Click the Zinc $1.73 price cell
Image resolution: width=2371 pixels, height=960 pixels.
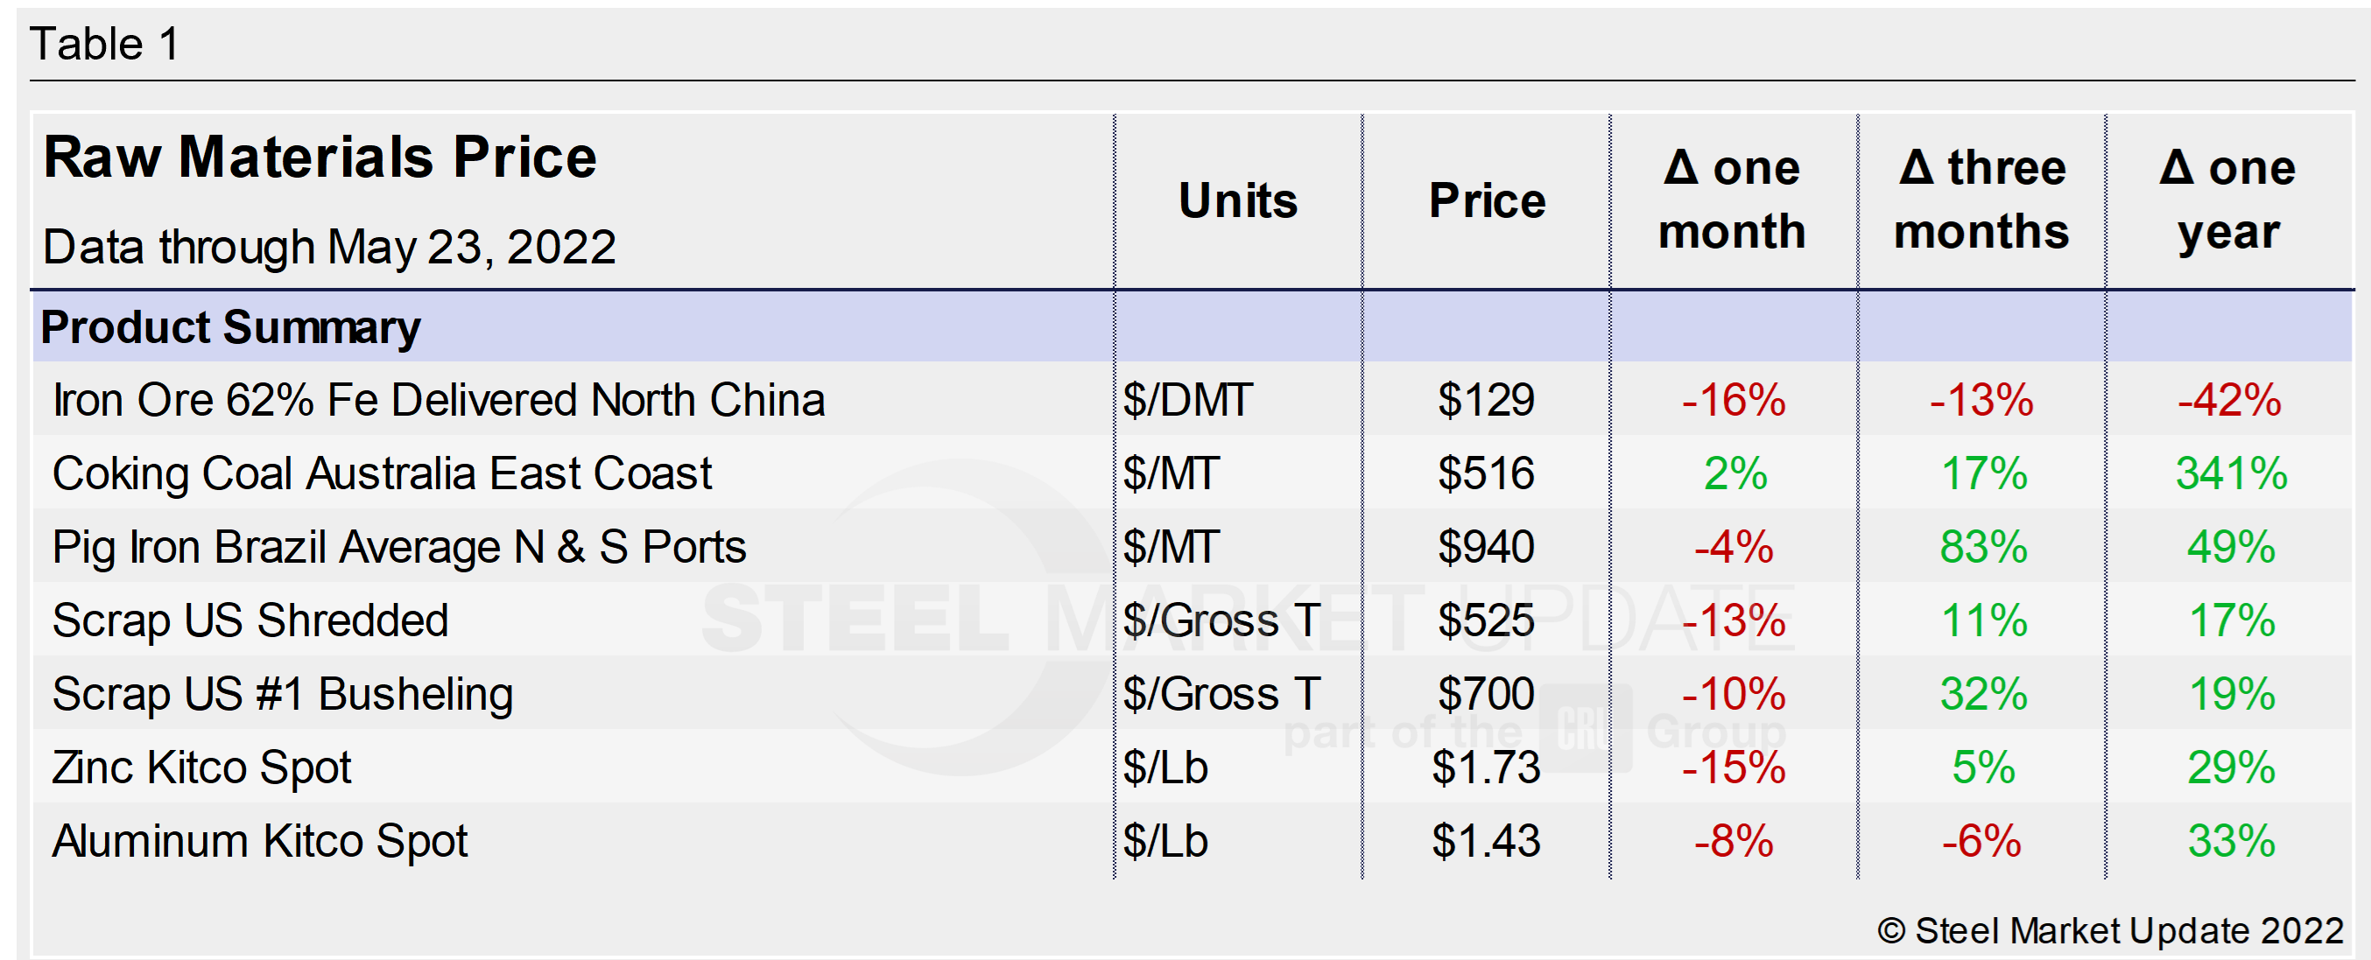[1486, 767]
